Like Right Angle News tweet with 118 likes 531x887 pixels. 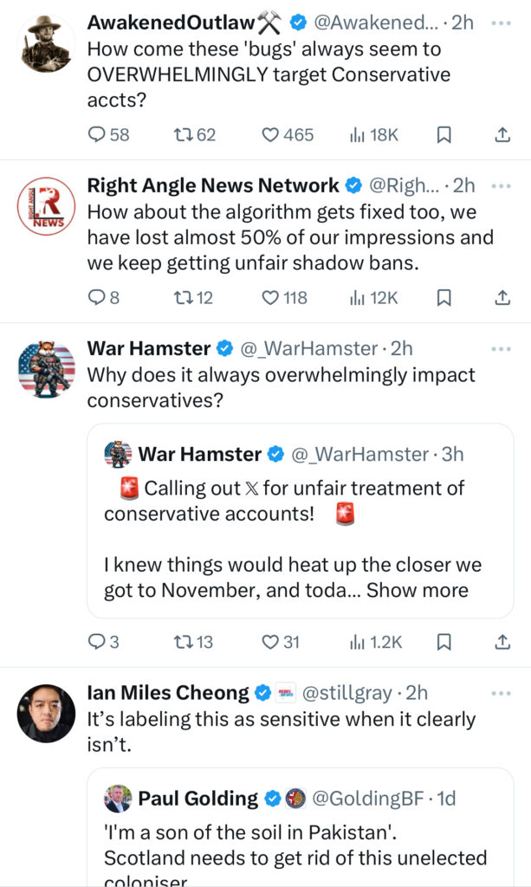(271, 297)
